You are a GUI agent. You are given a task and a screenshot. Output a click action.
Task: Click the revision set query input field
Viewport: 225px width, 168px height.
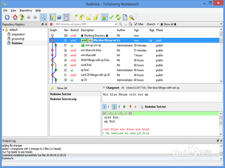coord(85,24)
